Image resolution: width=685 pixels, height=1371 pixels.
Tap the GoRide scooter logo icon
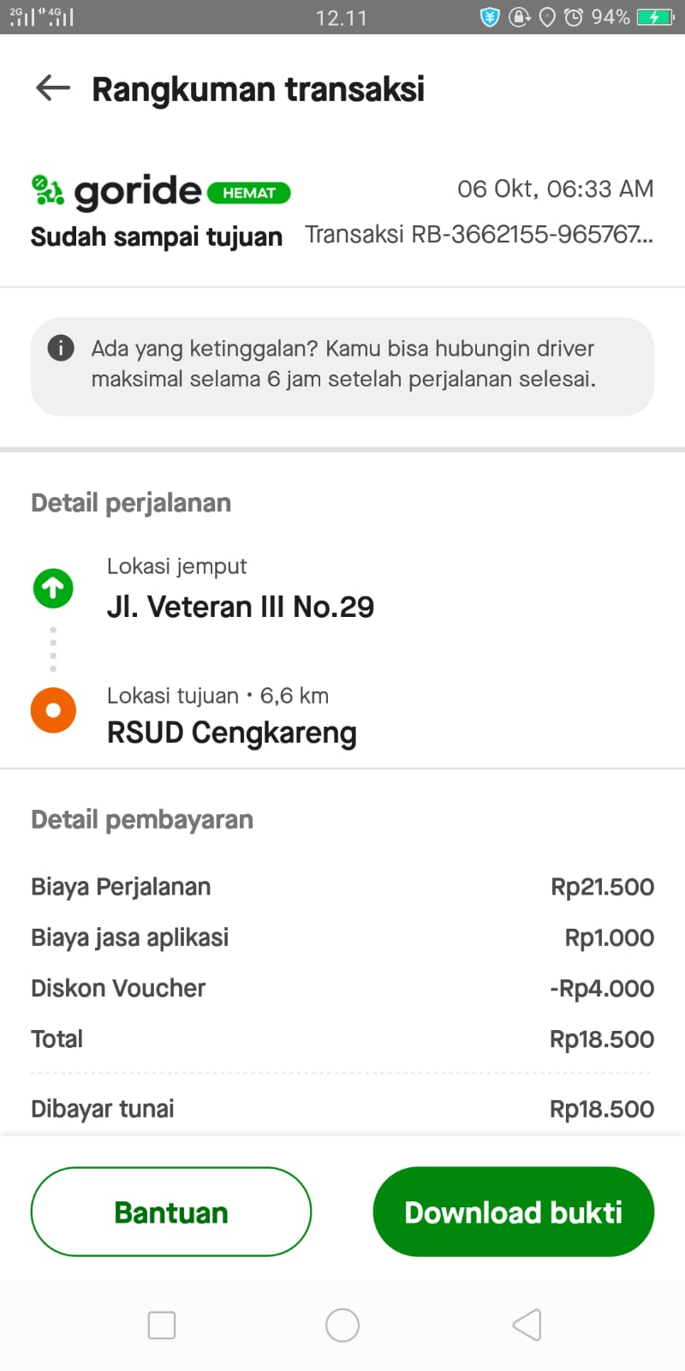(x=48, y=190)
